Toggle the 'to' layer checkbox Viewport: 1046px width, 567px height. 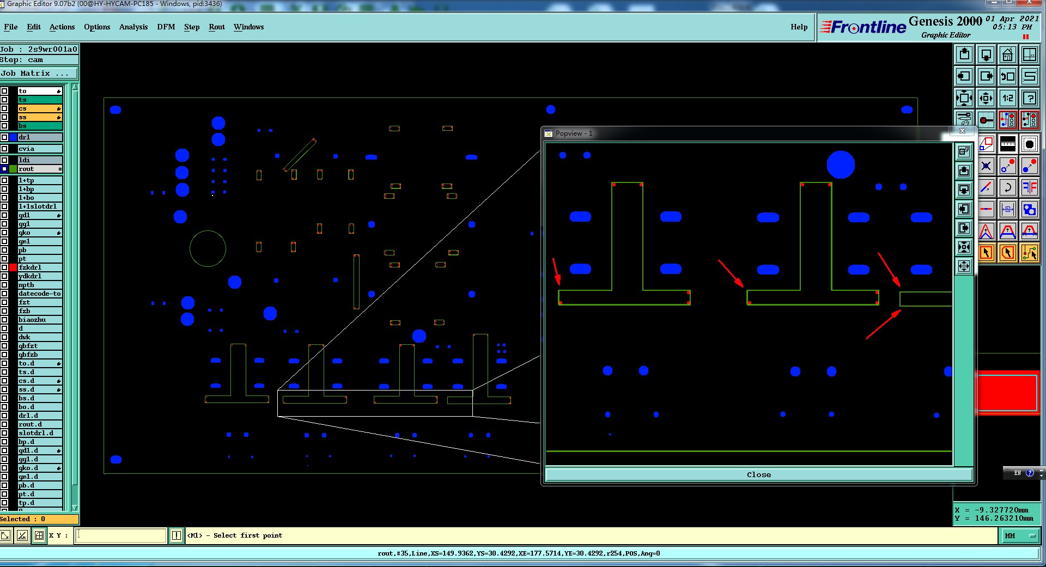tap(4, 91)
